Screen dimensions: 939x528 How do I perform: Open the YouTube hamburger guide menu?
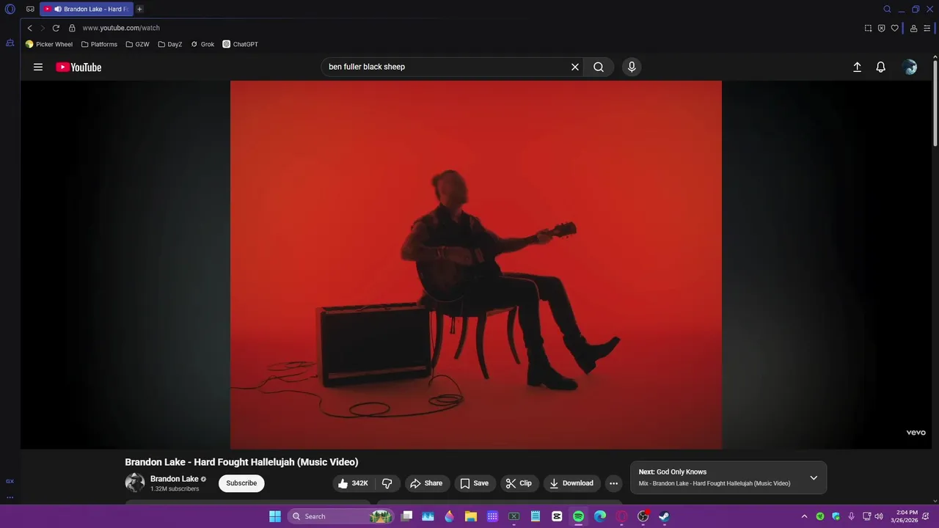(x=38, y=67)
